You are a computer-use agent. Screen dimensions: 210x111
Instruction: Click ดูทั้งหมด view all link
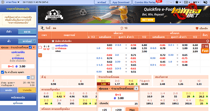(18, 103)
